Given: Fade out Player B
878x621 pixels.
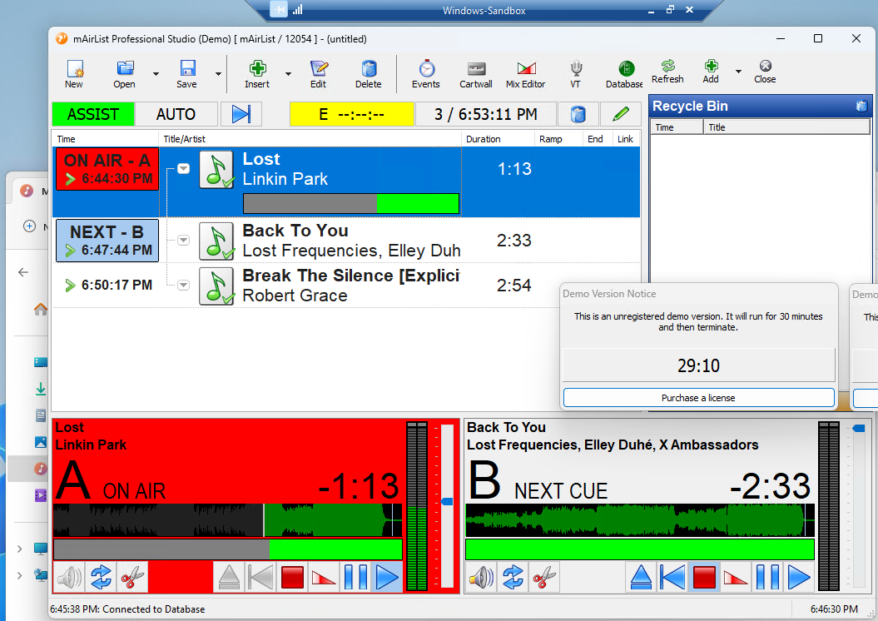Looking at the screenshot, I should pos(736,577).
